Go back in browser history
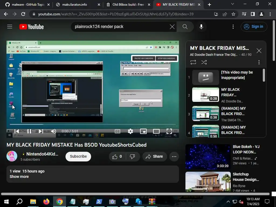276x207 pixels. [6, 14]
